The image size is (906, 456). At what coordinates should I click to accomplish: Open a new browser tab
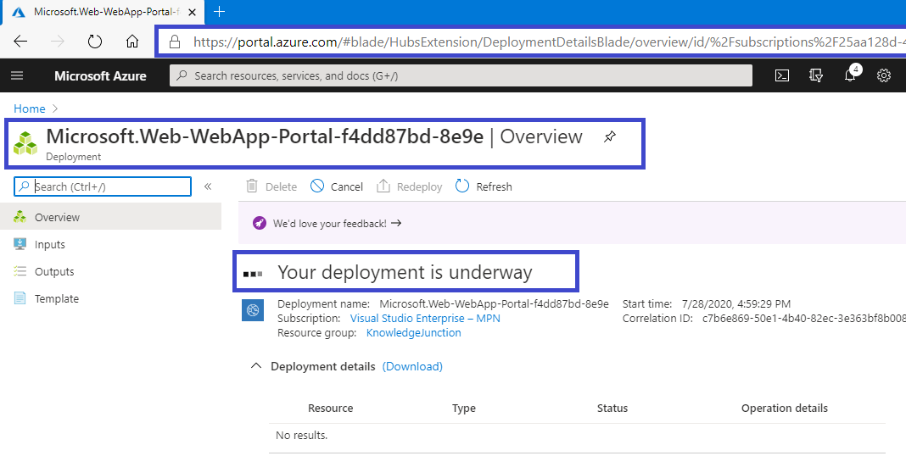(x=219, y=12)
